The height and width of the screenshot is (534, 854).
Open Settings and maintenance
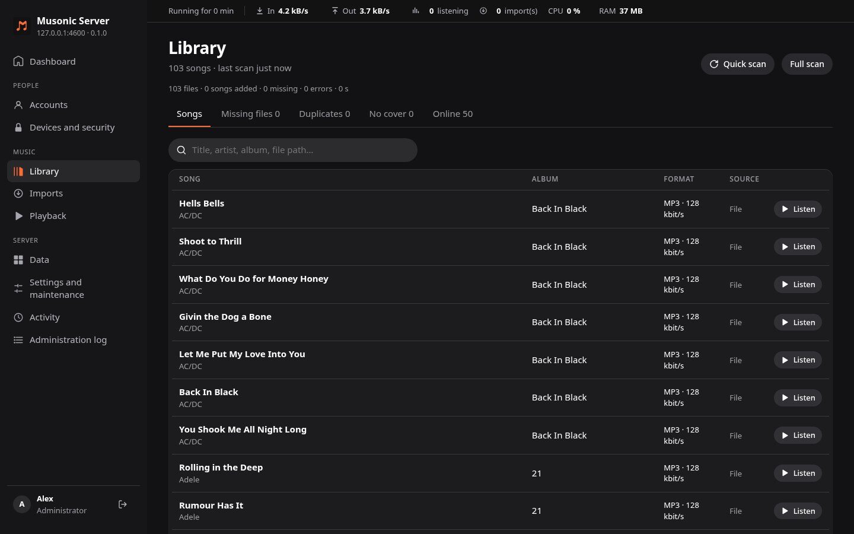(x=74, y=288)
